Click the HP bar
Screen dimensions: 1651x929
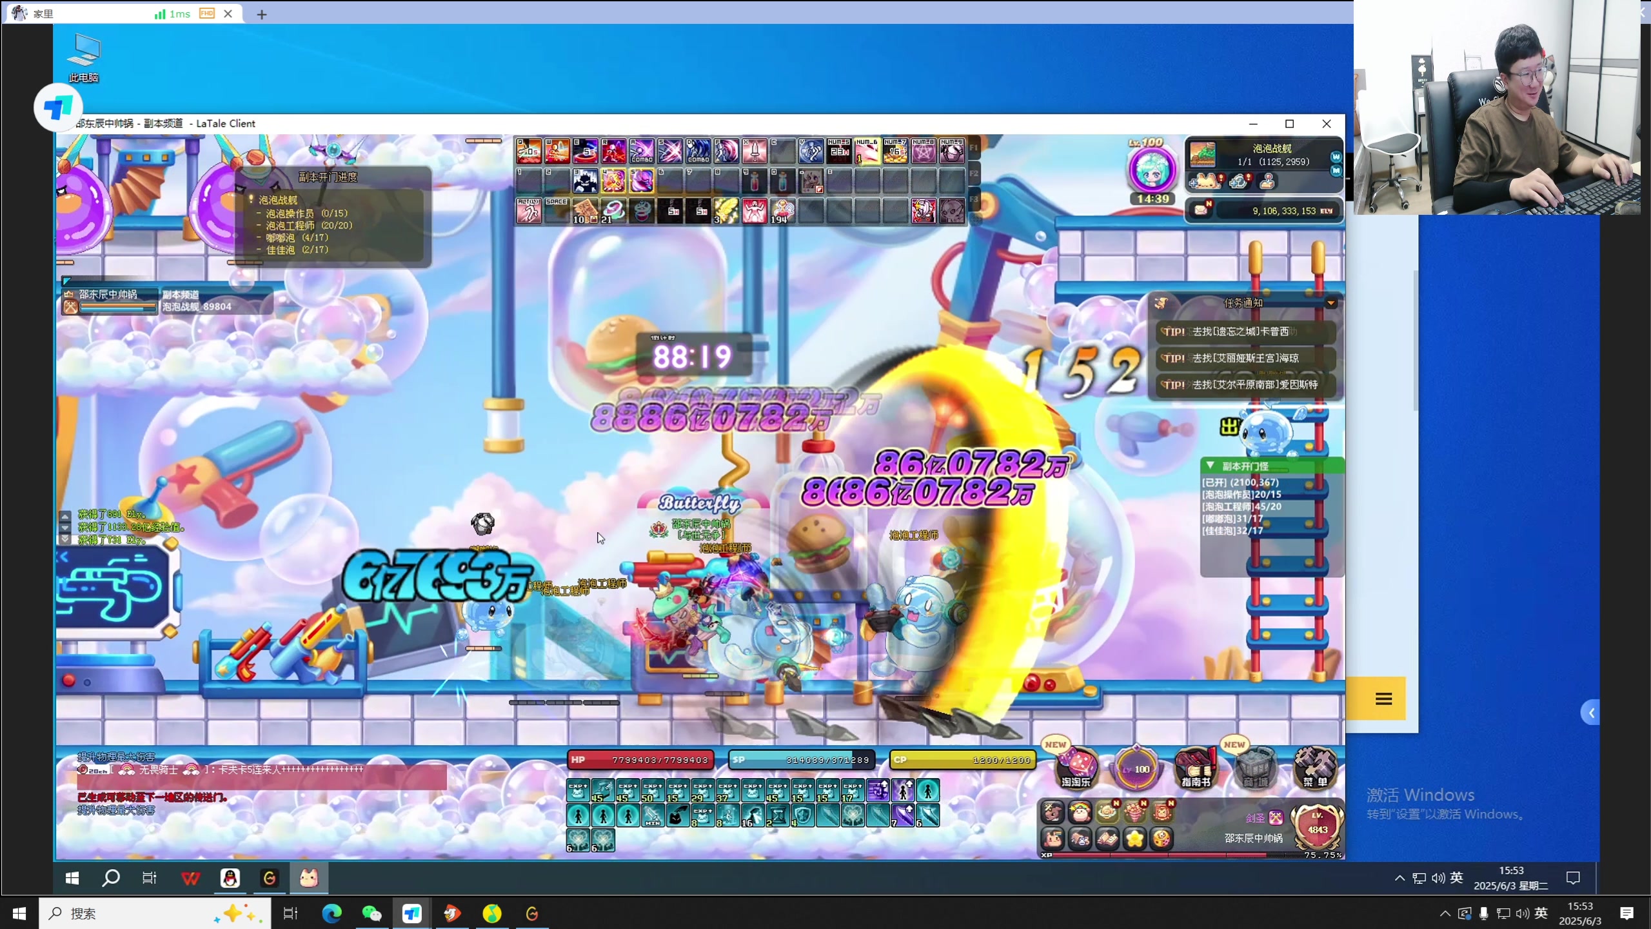(x=640, y=760)
